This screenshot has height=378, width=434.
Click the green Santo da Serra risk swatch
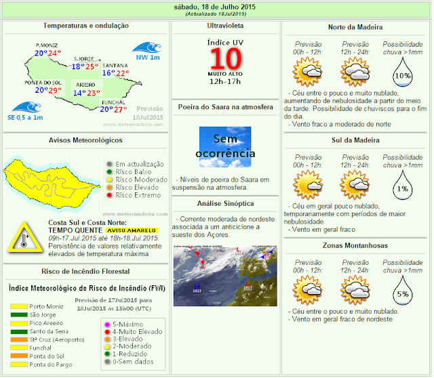19,331
